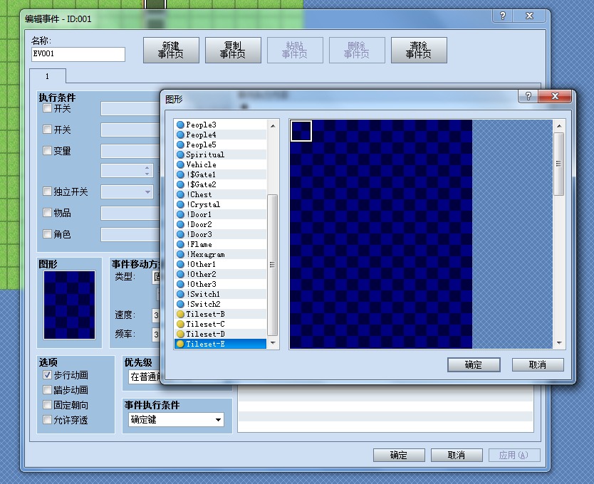Uncheck the 步行动画 option
Screen dimensions: 594x484
[47, 375]
